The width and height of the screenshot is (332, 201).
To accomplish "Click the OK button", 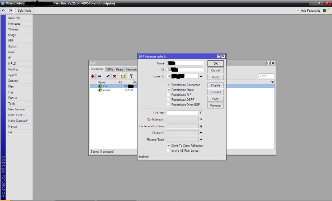I will 216,63.
